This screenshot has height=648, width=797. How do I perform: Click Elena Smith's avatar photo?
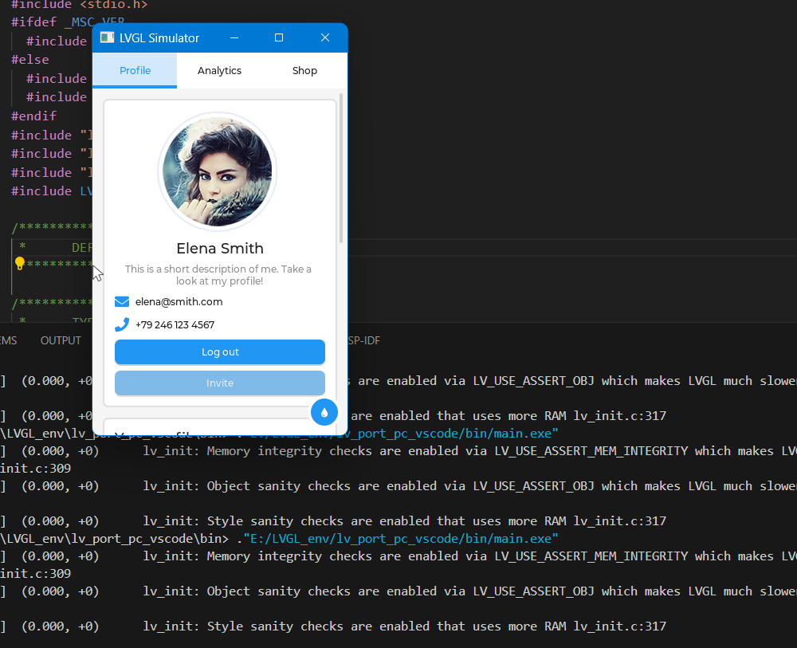pyautogui.click(x=218, y=172)
